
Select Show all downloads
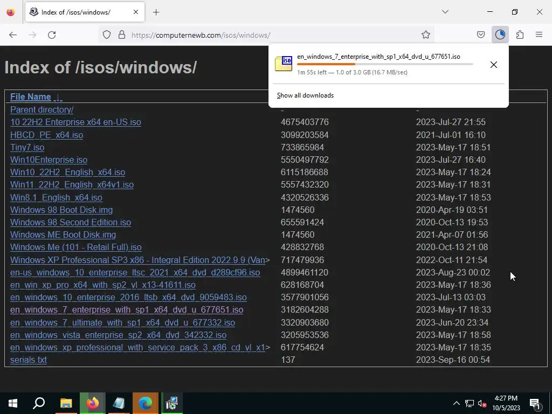click(x=305, y=95)
